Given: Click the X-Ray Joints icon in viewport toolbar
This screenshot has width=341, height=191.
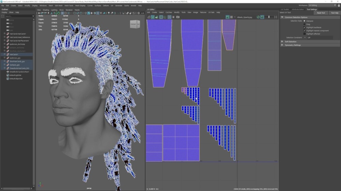Looking at the screenshot, I should coord(134,13).
